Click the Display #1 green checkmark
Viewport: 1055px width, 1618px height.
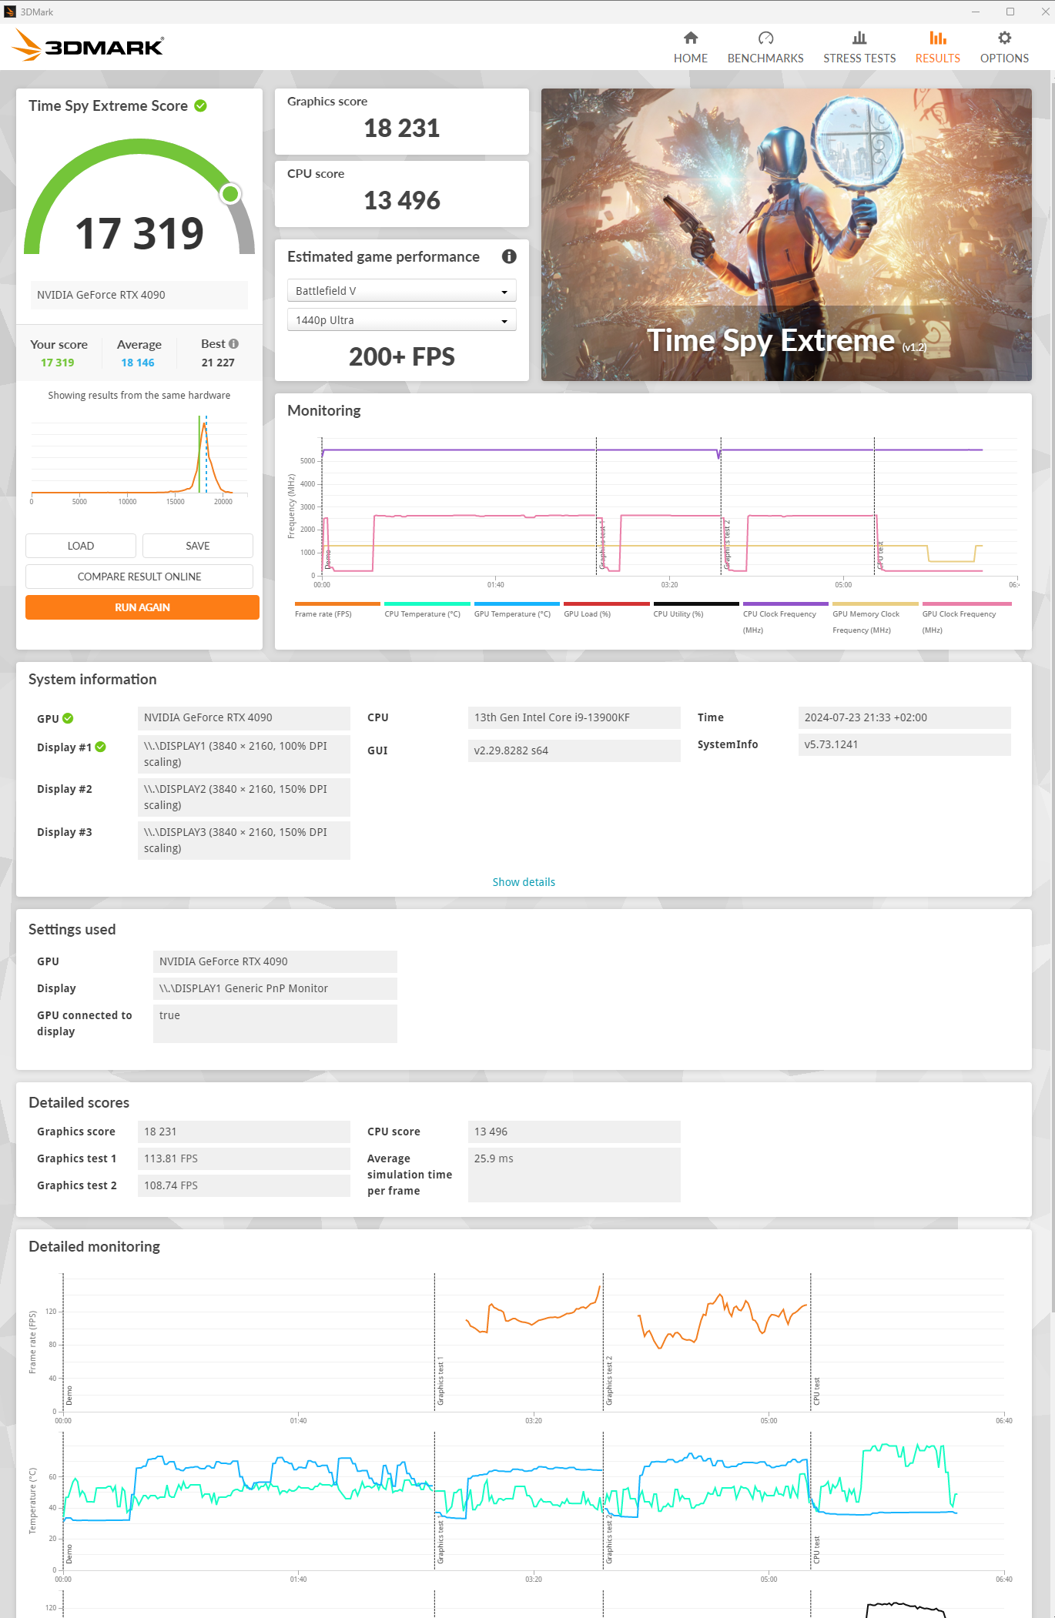click(x=101, y=747)
